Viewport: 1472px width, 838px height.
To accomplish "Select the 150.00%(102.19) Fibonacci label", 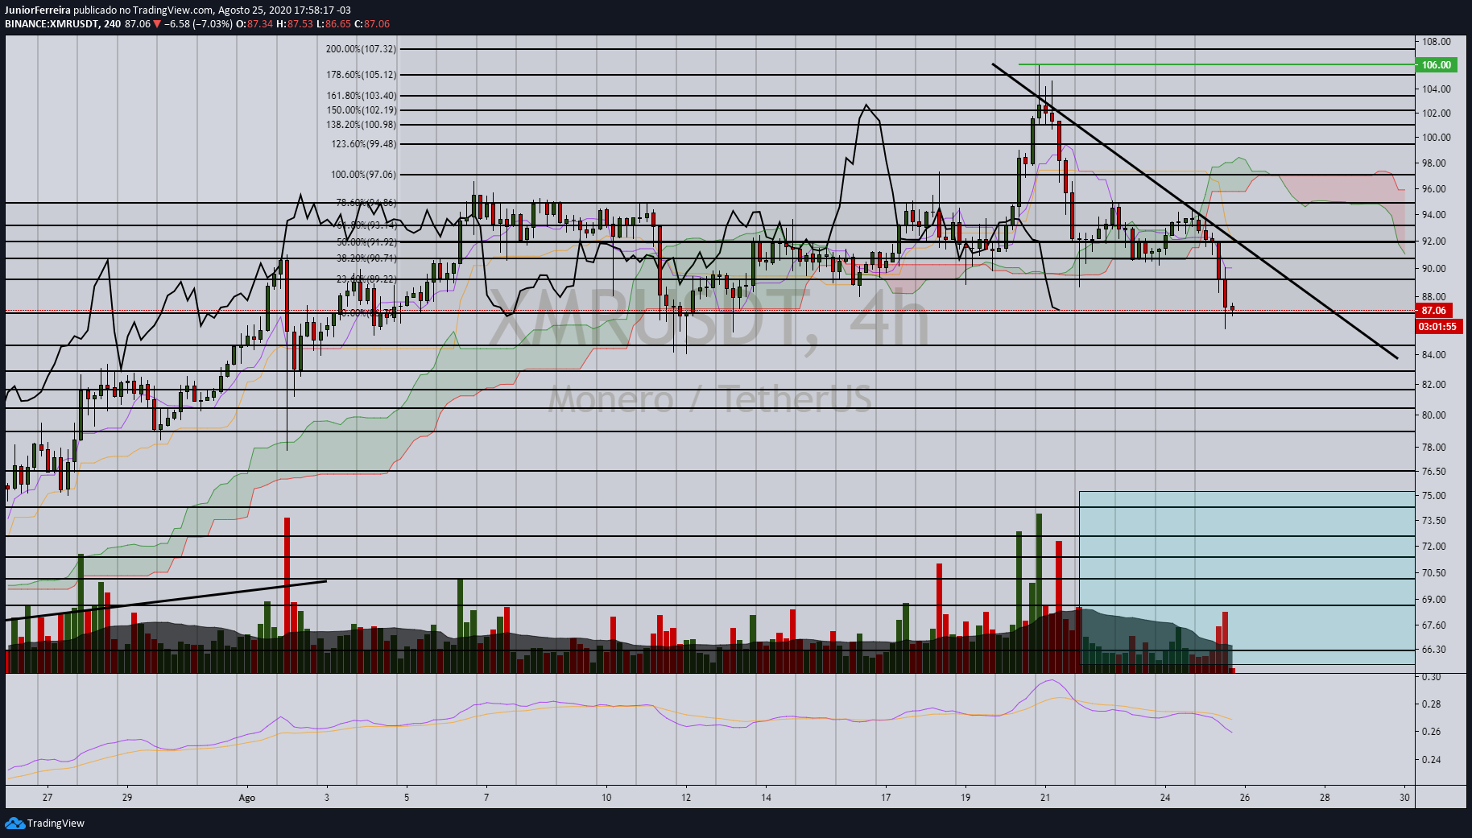I will click(x=361, y=110).
